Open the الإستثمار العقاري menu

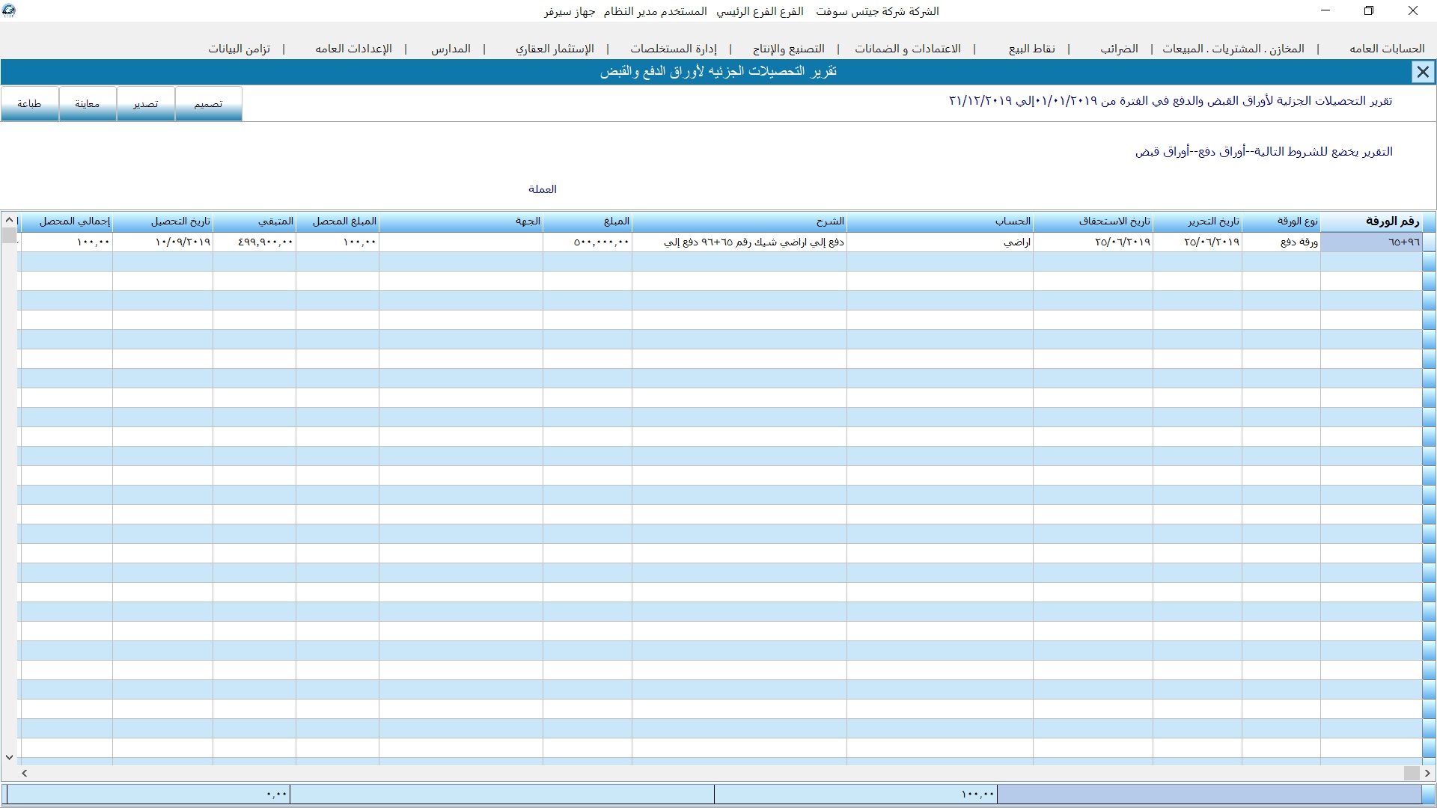click(x=555, y=49)
